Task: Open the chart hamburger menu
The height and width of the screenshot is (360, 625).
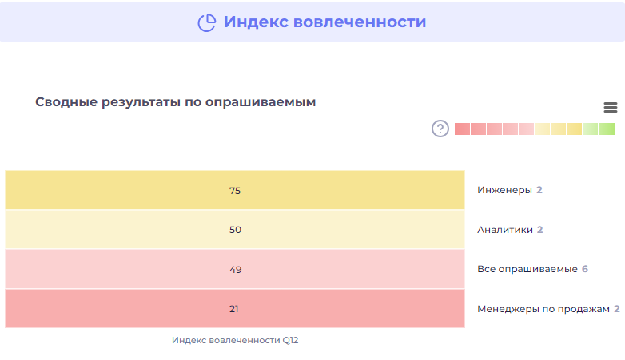Action: (x=611, y=107)
